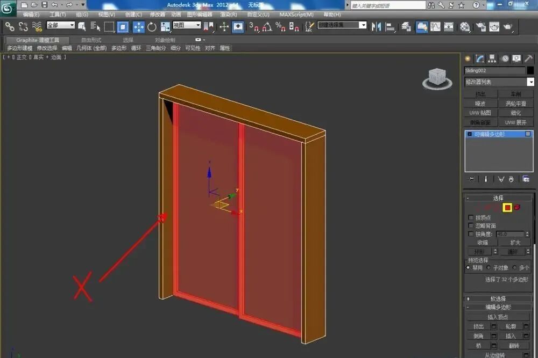Click the Save File floppy icon
Screen dimensions: 538x358
click(44, 5)
